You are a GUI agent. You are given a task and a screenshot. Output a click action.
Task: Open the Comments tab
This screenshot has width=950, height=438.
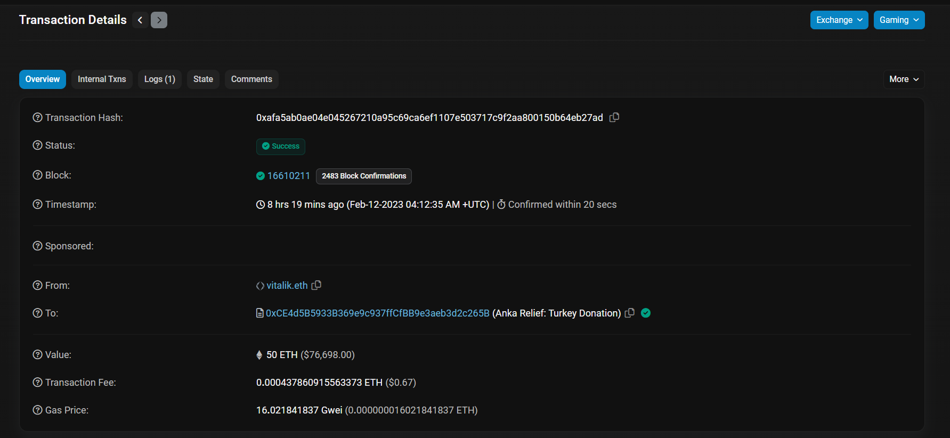[x=251, y=79]
